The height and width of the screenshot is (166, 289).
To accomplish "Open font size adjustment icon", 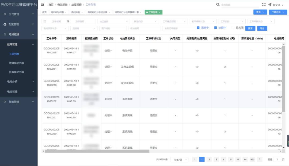I will coord(270,5).
